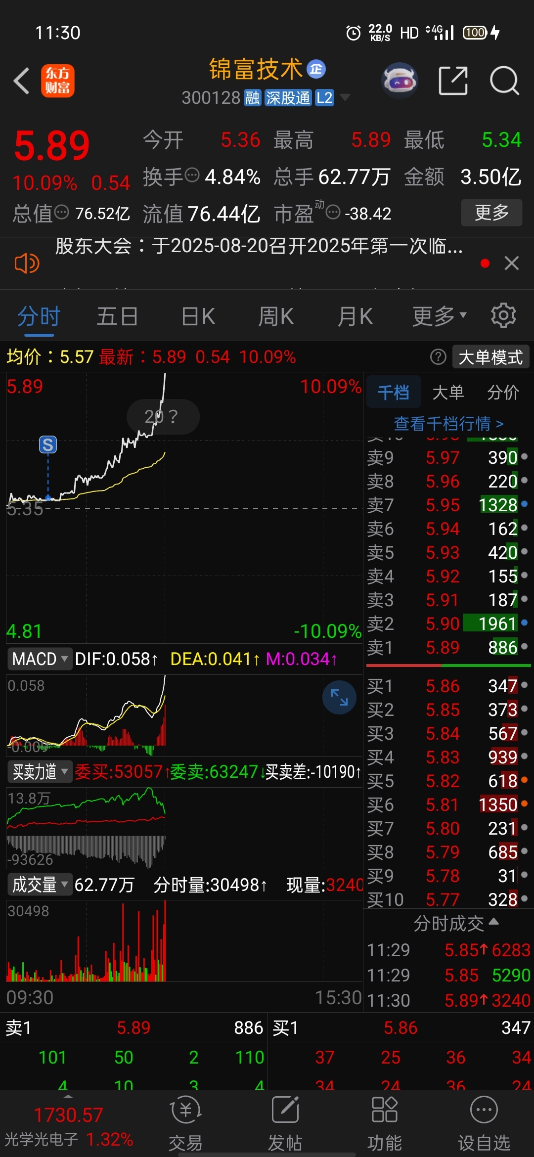Open the robot assistant avatar
534x1157 pixels.
pos(400,81)
